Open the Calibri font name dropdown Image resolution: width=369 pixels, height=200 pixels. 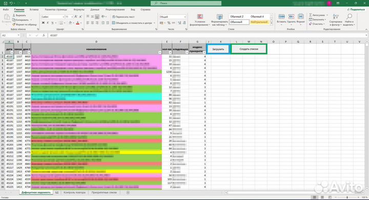click(x=64, y=17)
